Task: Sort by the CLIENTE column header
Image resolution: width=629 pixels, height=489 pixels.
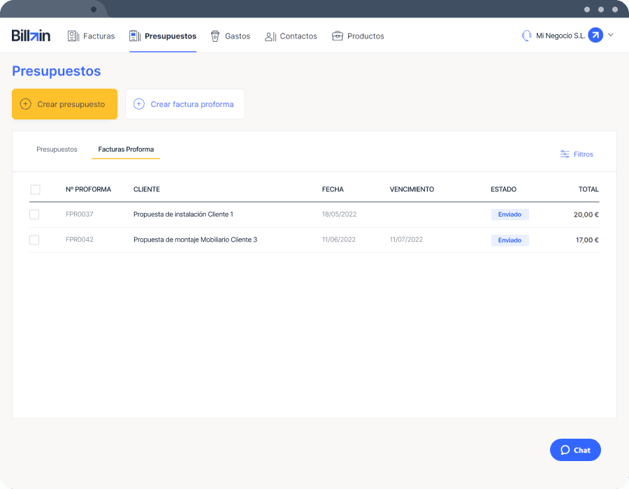Action: click(147, 189)
